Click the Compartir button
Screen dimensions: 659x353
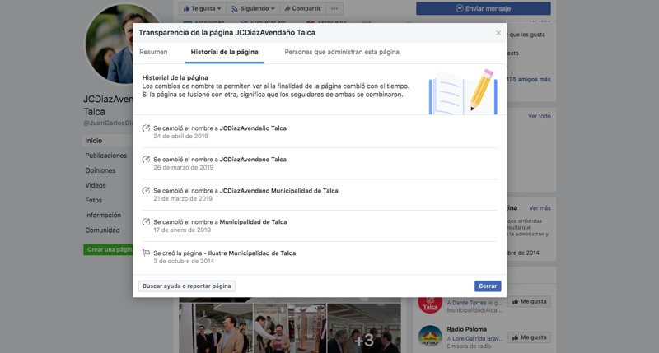coord(302,8)
